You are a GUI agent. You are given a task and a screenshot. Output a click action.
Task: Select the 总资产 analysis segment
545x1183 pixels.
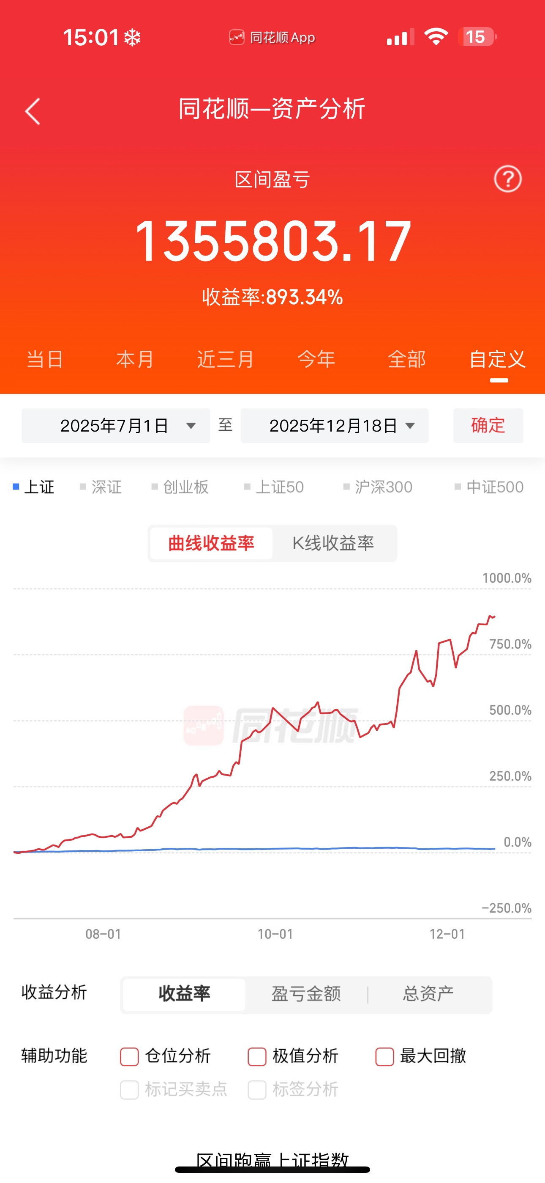(x=428, y=994)
